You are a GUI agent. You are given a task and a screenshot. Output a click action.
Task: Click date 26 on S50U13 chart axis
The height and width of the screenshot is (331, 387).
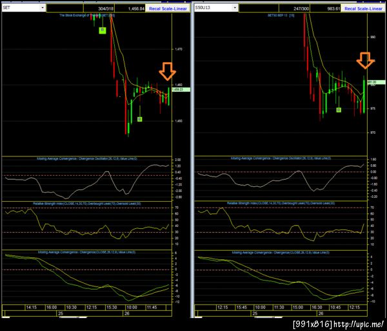click(x=321, y=314)
